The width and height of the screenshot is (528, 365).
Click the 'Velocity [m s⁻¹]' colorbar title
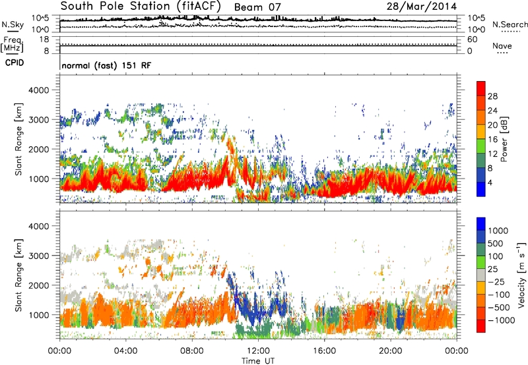(521, 275)
